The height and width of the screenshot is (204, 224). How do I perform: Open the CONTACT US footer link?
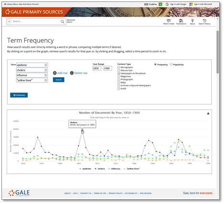86,193
